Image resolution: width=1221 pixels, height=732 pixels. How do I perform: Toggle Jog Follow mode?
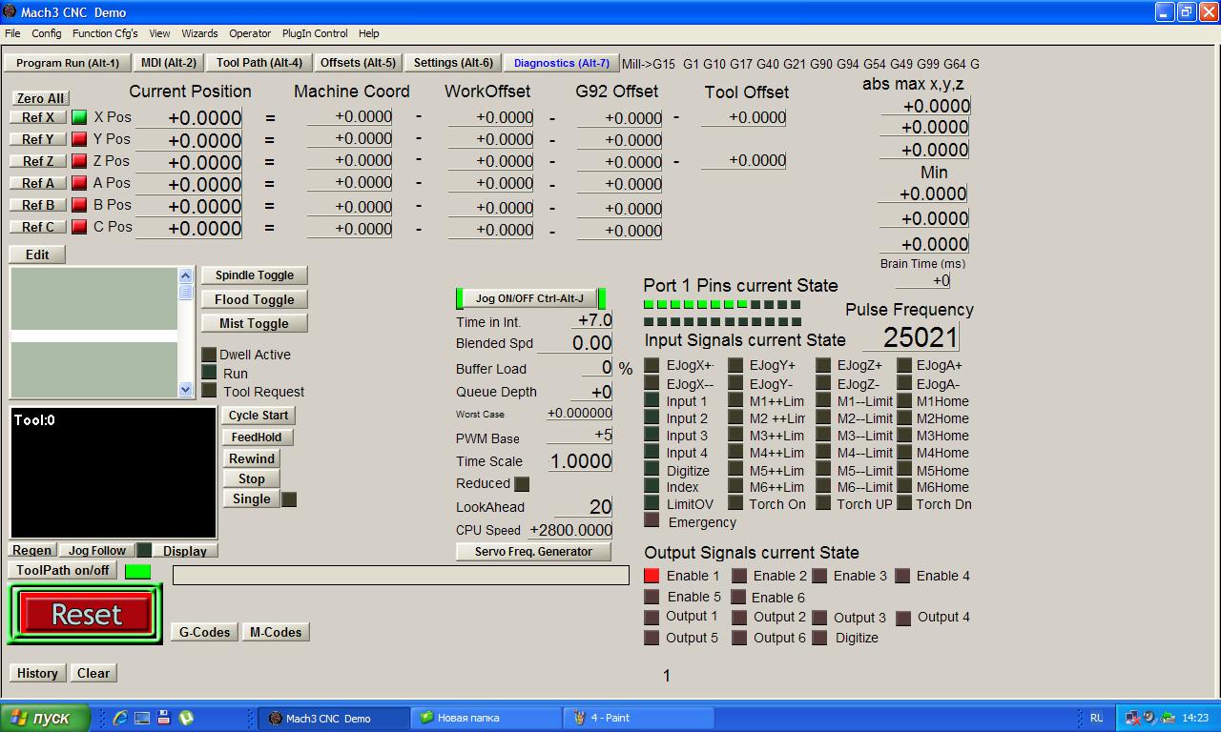click(97, 550)
